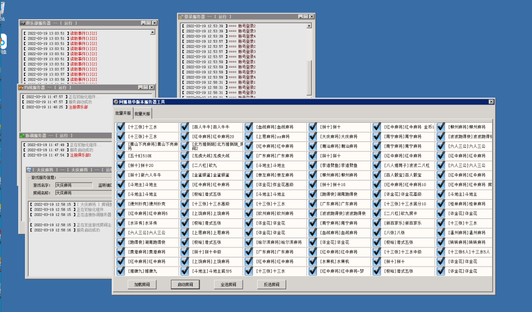Click the 大庆麻将 game server window icon
The height and width of the screenshot is (312, 532).
point(30,170)
